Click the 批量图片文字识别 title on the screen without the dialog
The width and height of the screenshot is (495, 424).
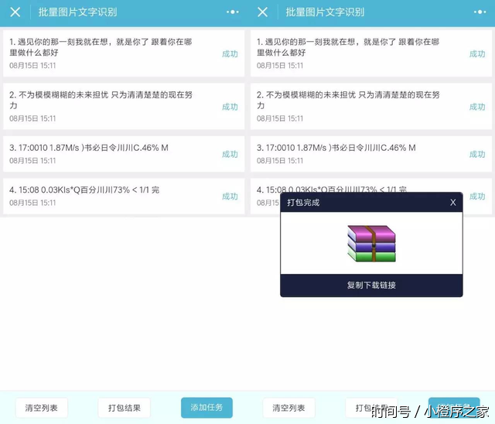click(x=77, y=12)
